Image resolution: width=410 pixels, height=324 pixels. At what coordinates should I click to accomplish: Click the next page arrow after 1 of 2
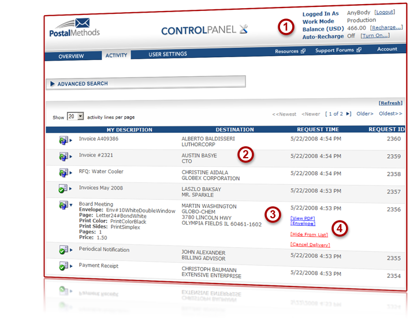coord(348,114)
